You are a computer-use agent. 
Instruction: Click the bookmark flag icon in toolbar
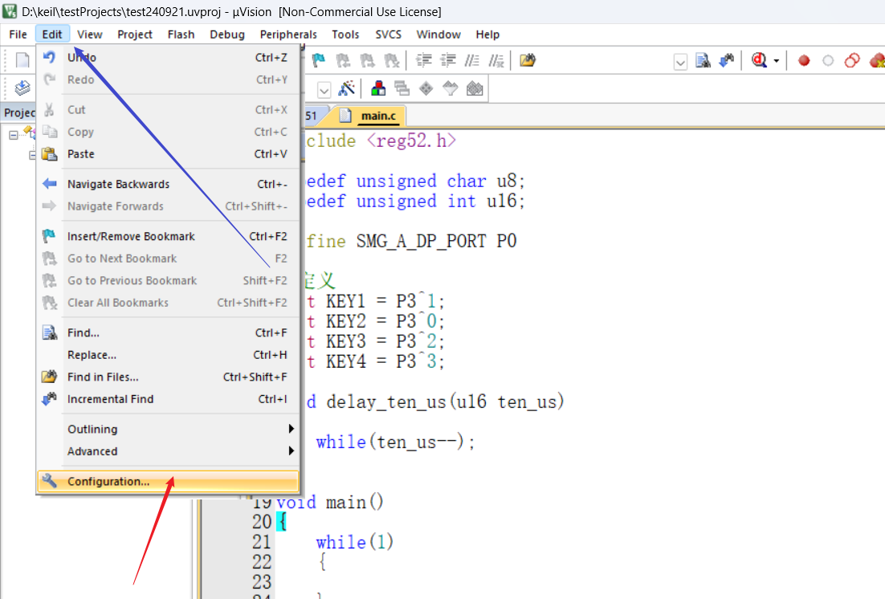tap(319, 60)
